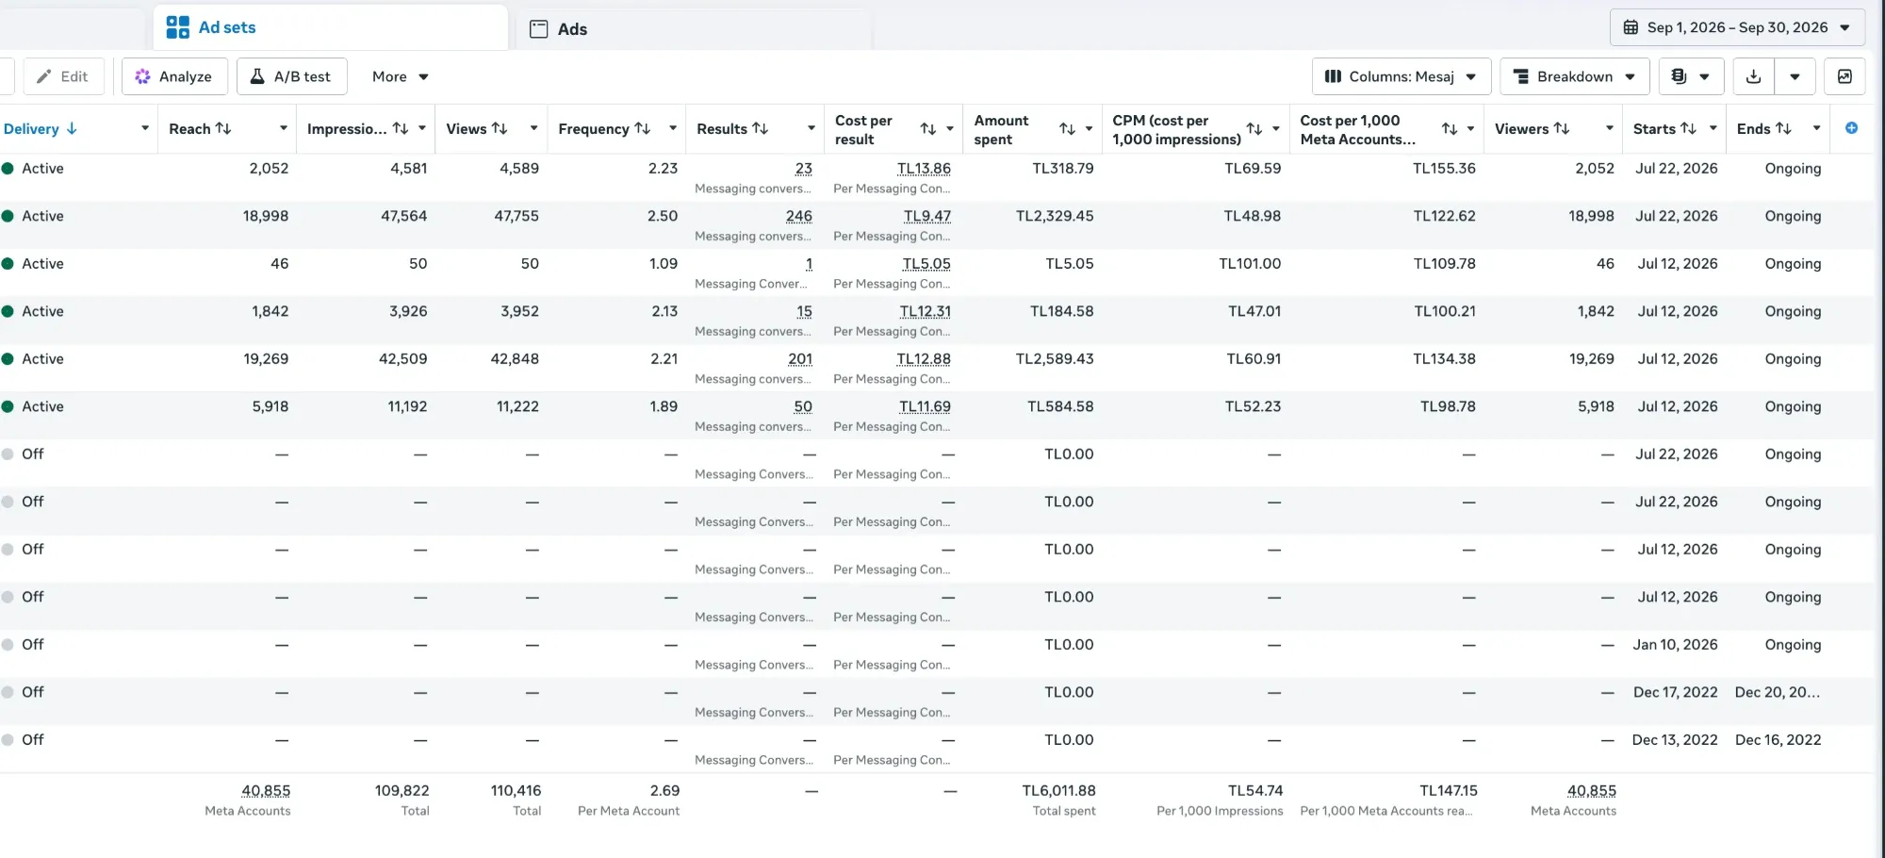This screenshot has height=858, width=1885.
Task: Click the export download icon
Action: pyautogui.click(x=1753, y=76)
